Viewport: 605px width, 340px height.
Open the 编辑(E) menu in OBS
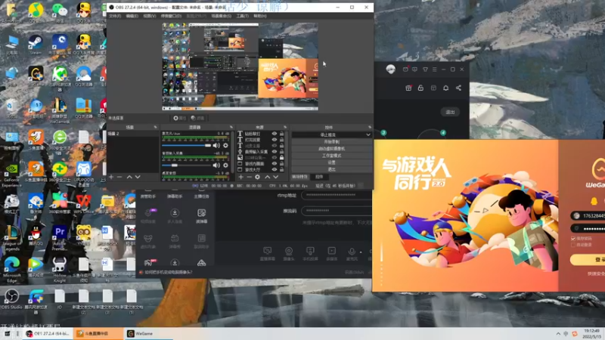(132, 16)
